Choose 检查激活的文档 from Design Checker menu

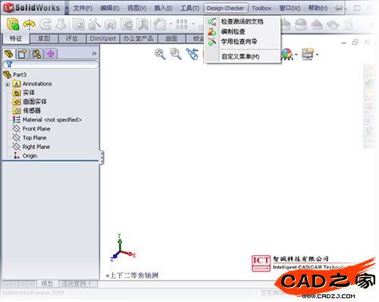click(x=242, y=22)
